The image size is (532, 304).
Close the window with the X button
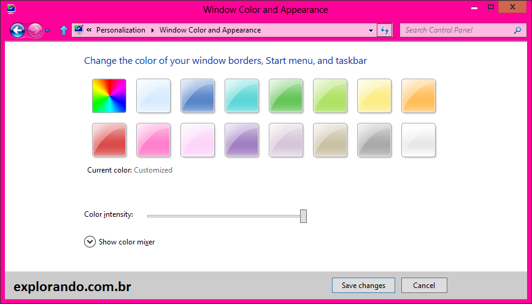512,7
